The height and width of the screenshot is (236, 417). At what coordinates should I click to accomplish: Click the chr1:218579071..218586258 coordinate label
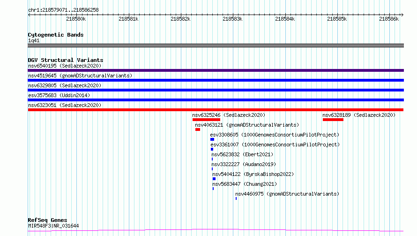(x=63, y=10)
